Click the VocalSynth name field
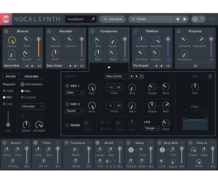The width and height of the screenshot is (218, 184). 81,19
